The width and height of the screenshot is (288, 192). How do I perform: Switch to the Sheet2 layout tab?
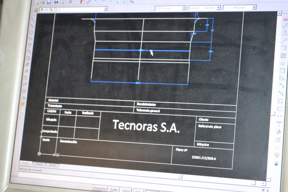tap(53, 165)
